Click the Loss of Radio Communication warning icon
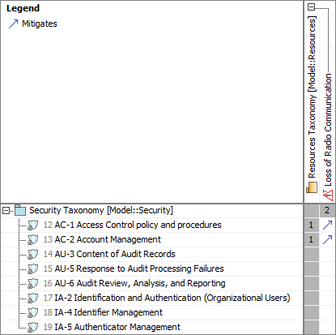336x335 pixels. (328, 195)
